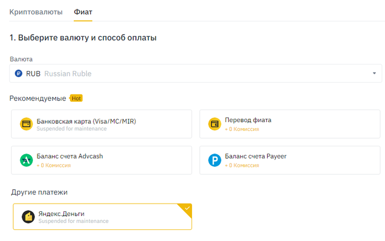The width and height of the screenshot is (385, 241).
Task: Select the Фиат tab
Action: 83,12
